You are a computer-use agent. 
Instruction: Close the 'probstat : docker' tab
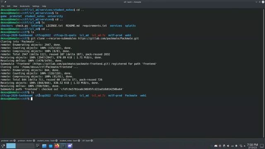[34, 141]
